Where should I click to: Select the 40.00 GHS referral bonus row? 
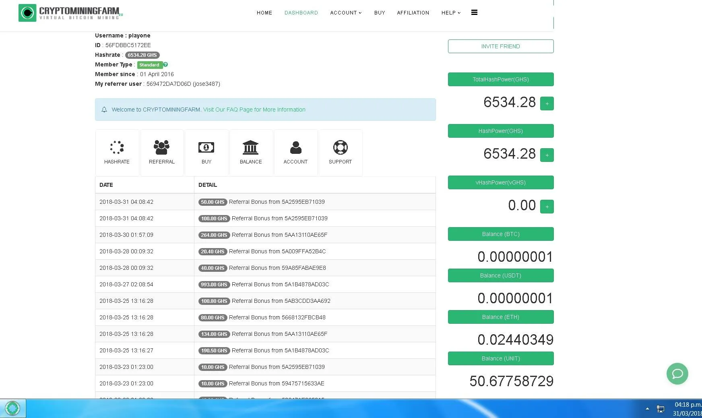tap(265, 268)
